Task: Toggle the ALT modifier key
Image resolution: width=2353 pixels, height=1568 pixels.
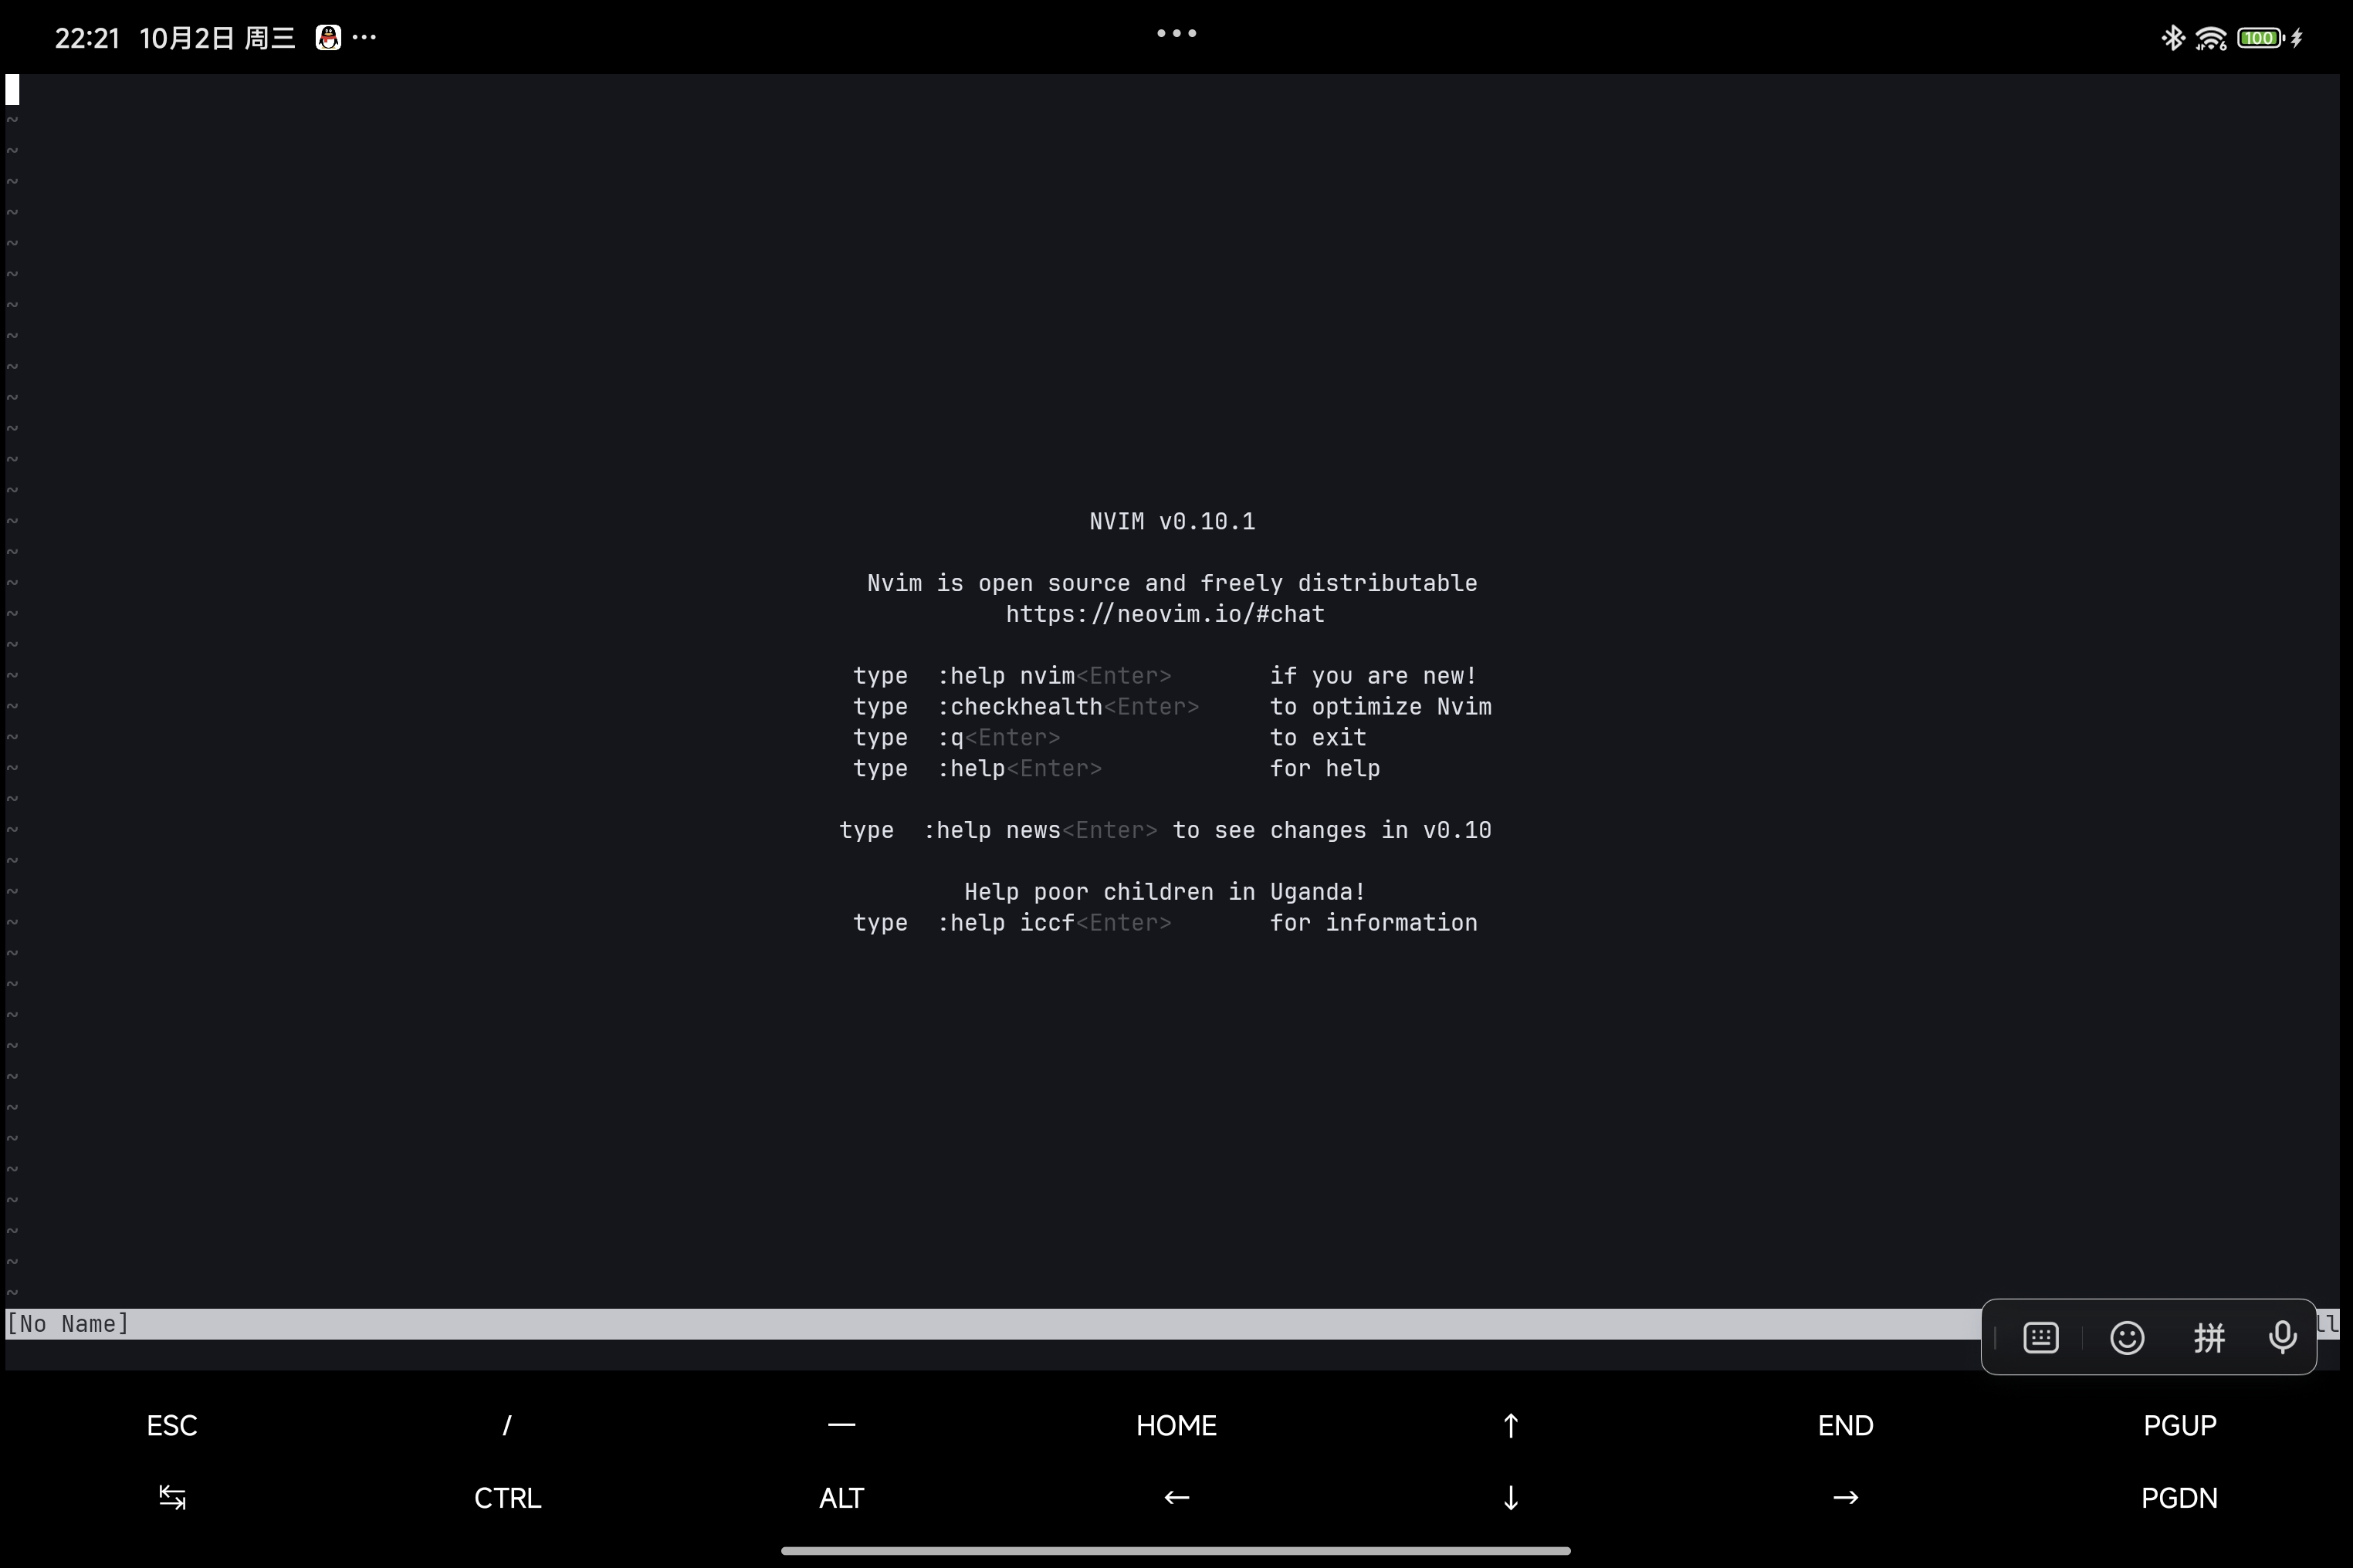Action: tap(841, 1497)
